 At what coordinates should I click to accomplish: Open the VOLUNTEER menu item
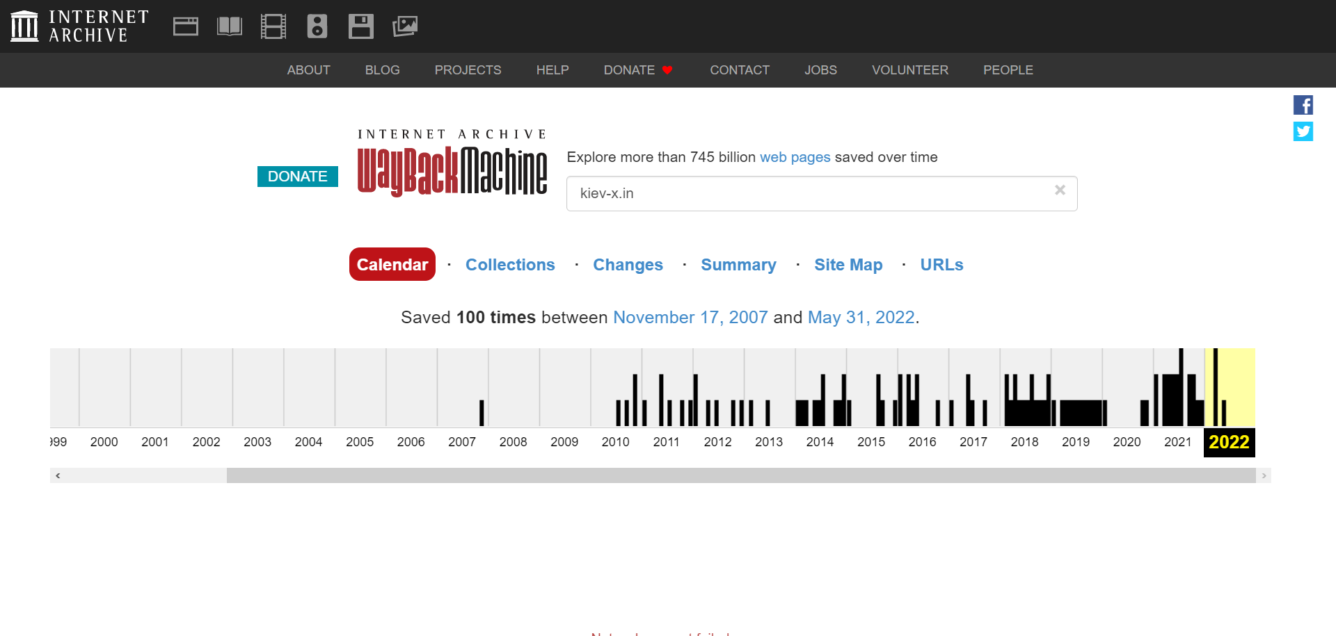909,70
